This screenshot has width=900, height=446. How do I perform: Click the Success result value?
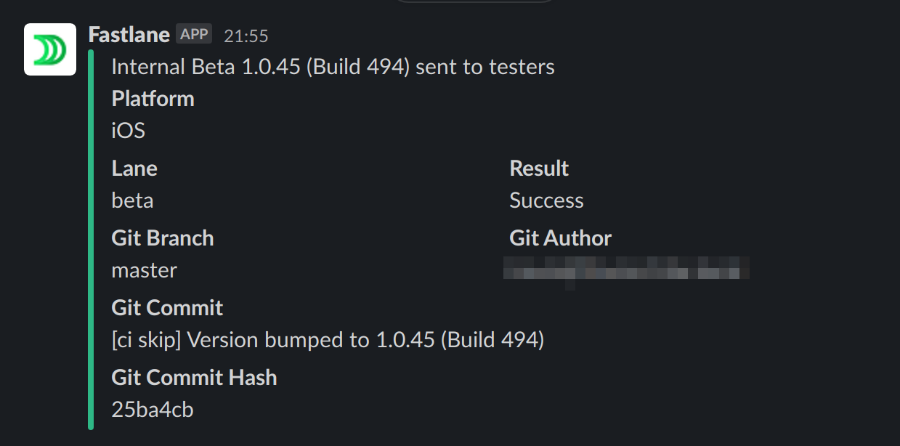coord(546,200)
